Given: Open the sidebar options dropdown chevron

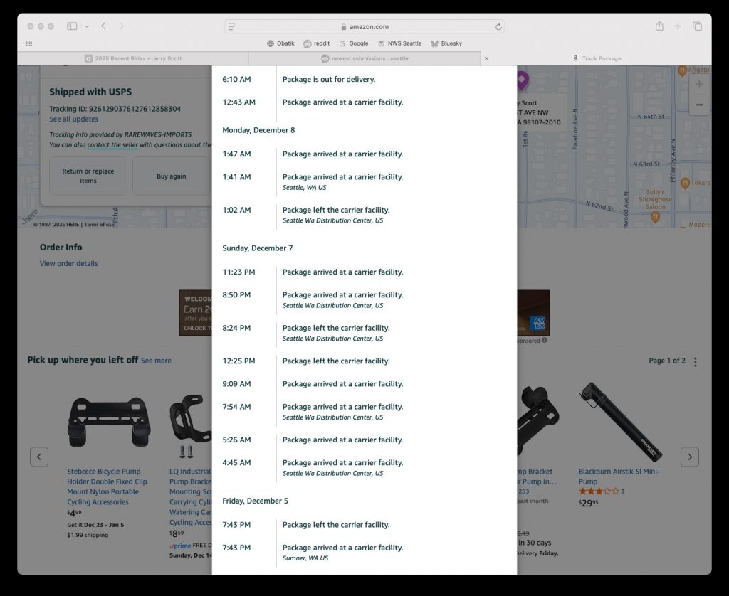Looking at the screenshot, I should pos(87,26).
